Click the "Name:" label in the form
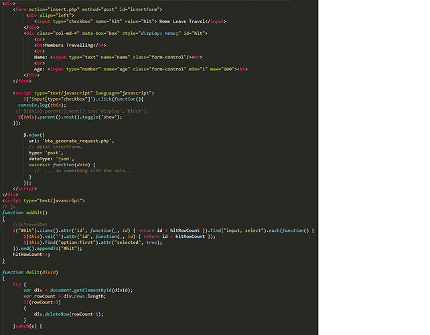430x335 pixels. pos(41,58)
